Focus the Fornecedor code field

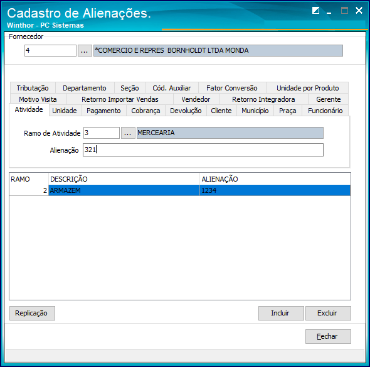(x=50, y=51)
